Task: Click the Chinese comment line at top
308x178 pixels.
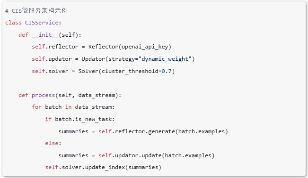Action: point(36,10)
